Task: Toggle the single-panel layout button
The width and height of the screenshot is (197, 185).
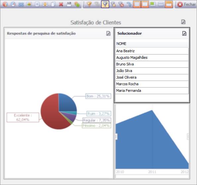Action: pos(137,4)
